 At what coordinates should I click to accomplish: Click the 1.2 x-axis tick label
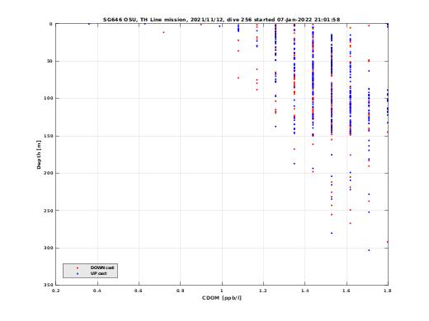click(263, 291)
